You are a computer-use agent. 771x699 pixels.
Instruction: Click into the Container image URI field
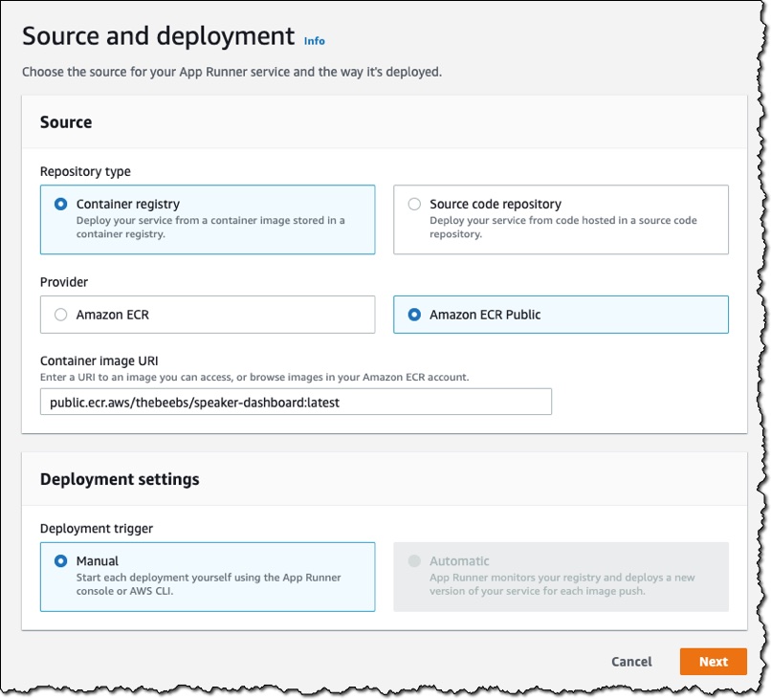tap(296, 403)
